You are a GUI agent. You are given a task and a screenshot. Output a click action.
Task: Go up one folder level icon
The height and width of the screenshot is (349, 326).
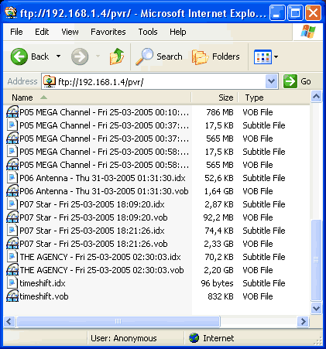click(x=117, y=56)
